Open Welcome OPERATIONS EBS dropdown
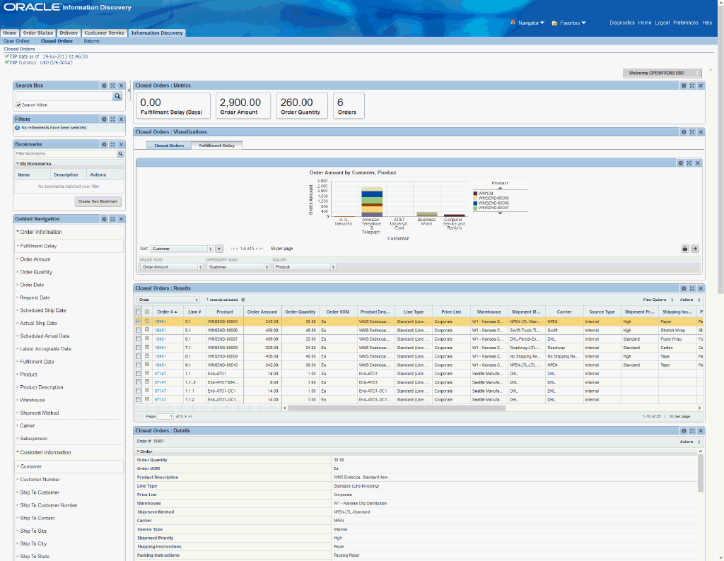Screen dimensions: 724x561 pos(662,73)
